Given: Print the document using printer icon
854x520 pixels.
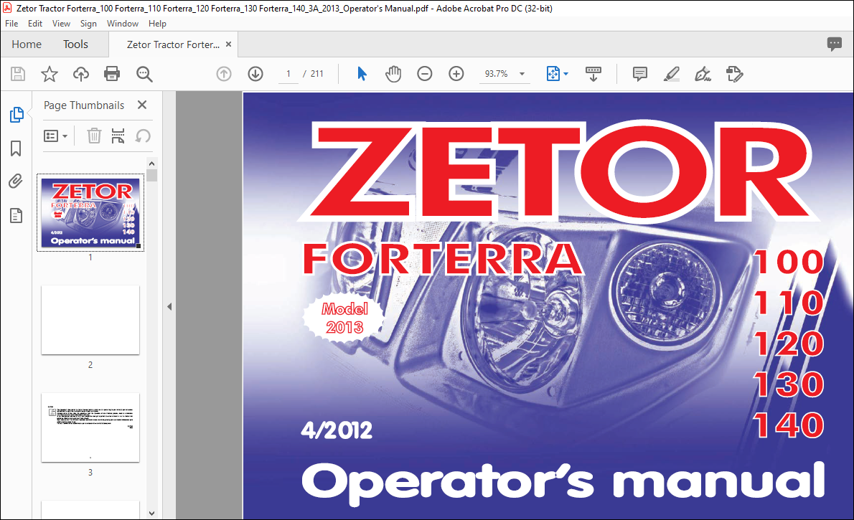Looking at the screenshot, I should 112,73.
